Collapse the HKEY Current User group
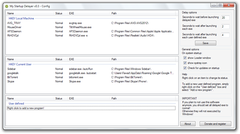240x134 pixels. tap(20, 64)
